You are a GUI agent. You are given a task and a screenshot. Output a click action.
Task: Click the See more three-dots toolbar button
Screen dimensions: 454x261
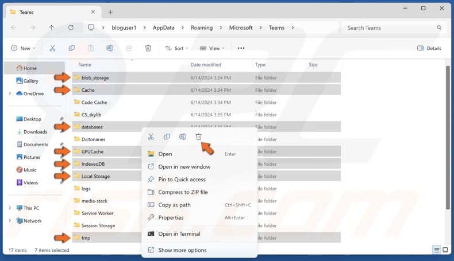tap(241, 48)
